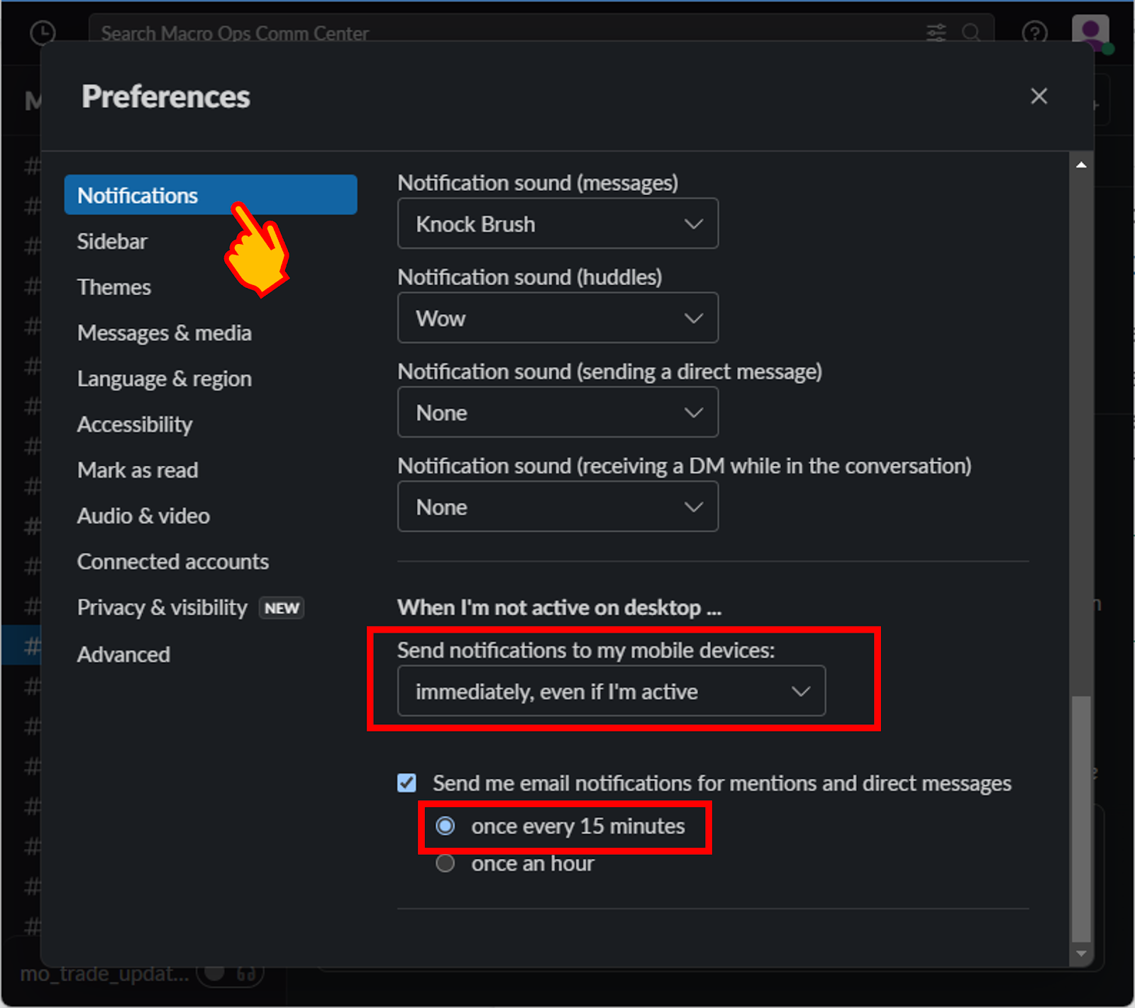Open the help question mark icon

(x=1035, y=33)
